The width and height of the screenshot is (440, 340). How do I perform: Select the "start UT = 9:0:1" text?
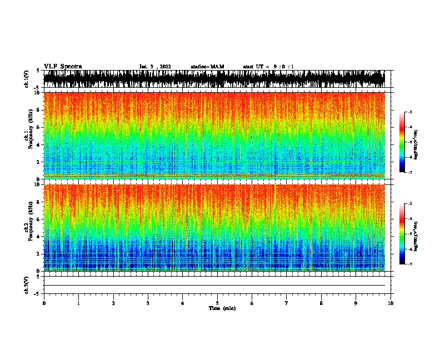pos(268,67)
